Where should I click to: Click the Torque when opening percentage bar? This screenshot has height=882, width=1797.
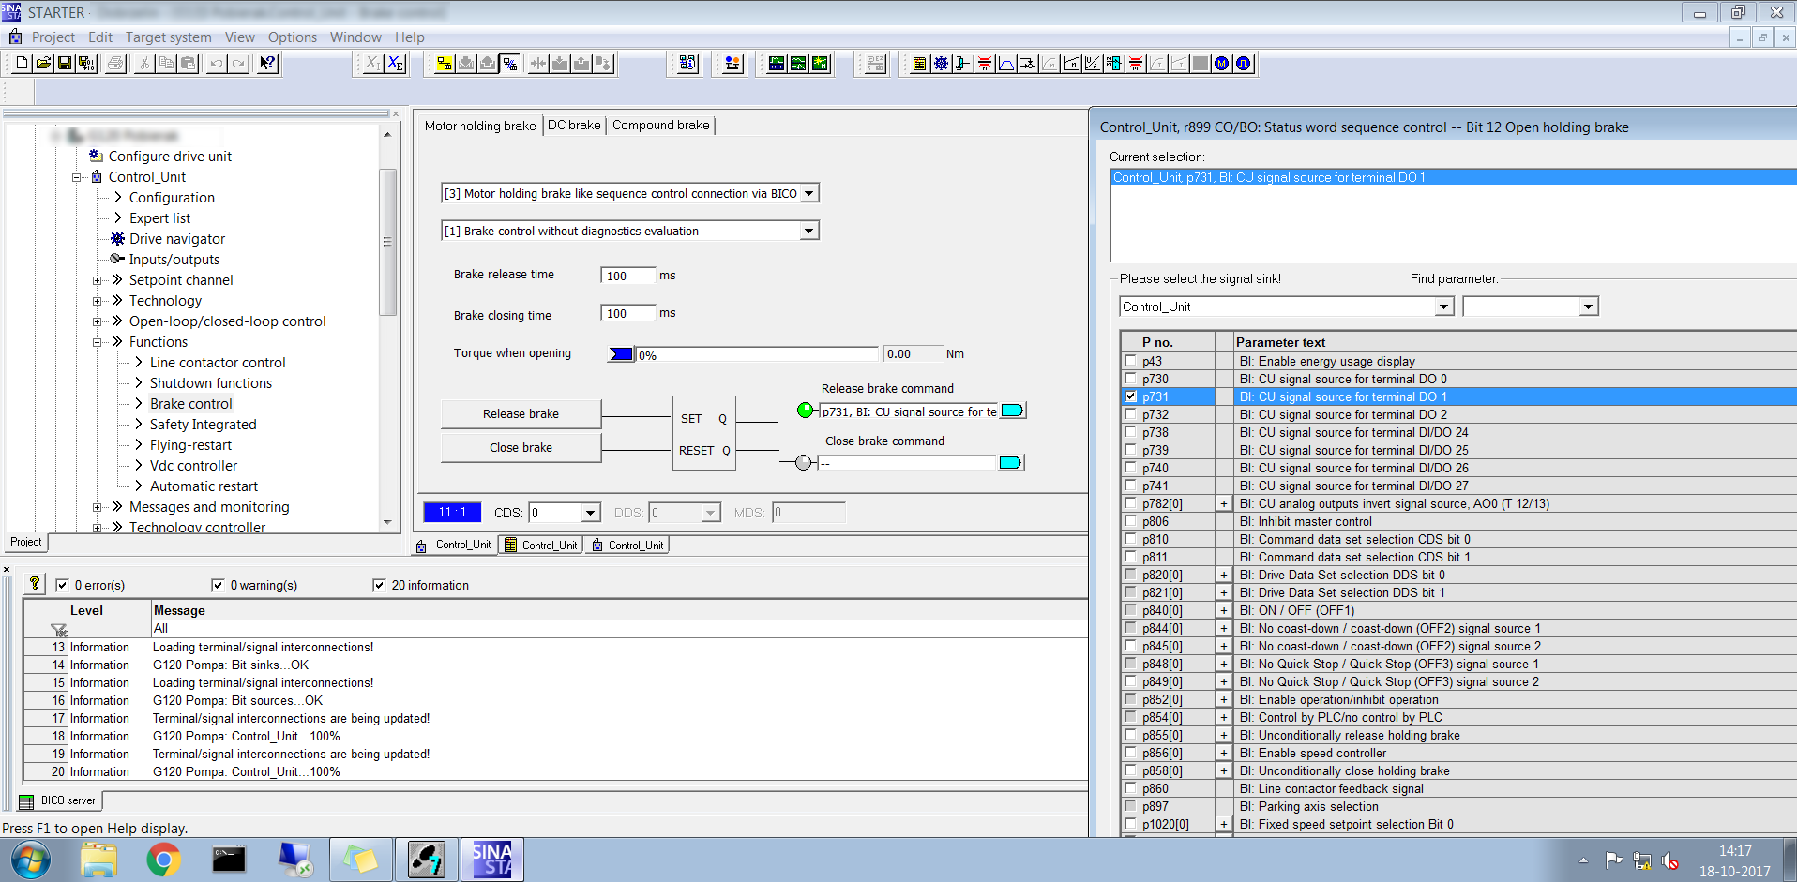(757, 354)
